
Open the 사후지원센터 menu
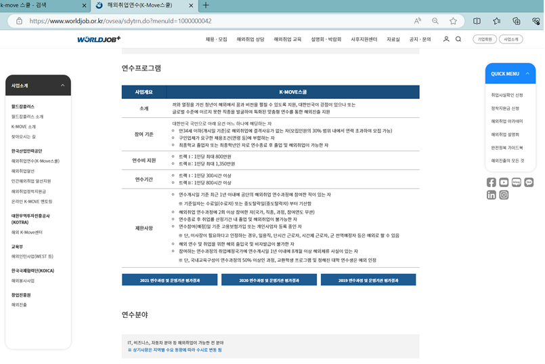point(364,39)
